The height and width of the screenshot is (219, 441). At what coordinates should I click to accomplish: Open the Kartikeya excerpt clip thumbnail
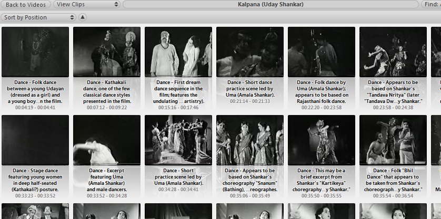pos(322,140)
